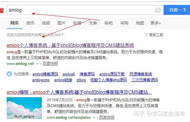Expand the 更多» menu
Image resolution: width=190 pixels, height=122 pixels.
(x=155, y=23)
